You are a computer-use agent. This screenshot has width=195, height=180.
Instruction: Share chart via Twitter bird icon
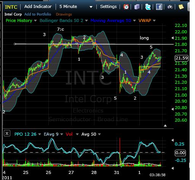[148, 7]
